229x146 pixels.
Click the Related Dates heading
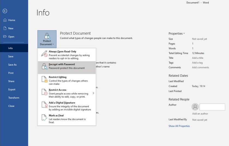(x=178, y=76)
